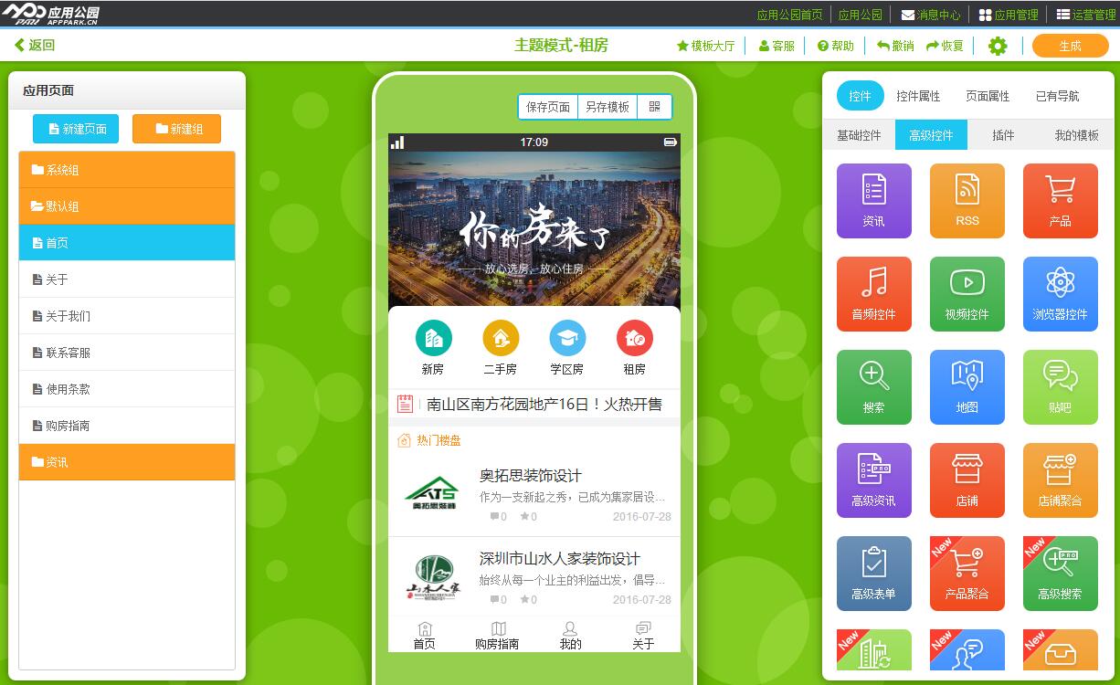Choose the 视频控件 video widget
This screenshot has height=685, width=1120.
tap(967, 293)
